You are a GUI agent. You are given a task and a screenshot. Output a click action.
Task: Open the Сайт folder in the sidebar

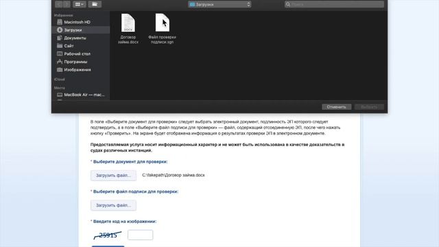81,46
